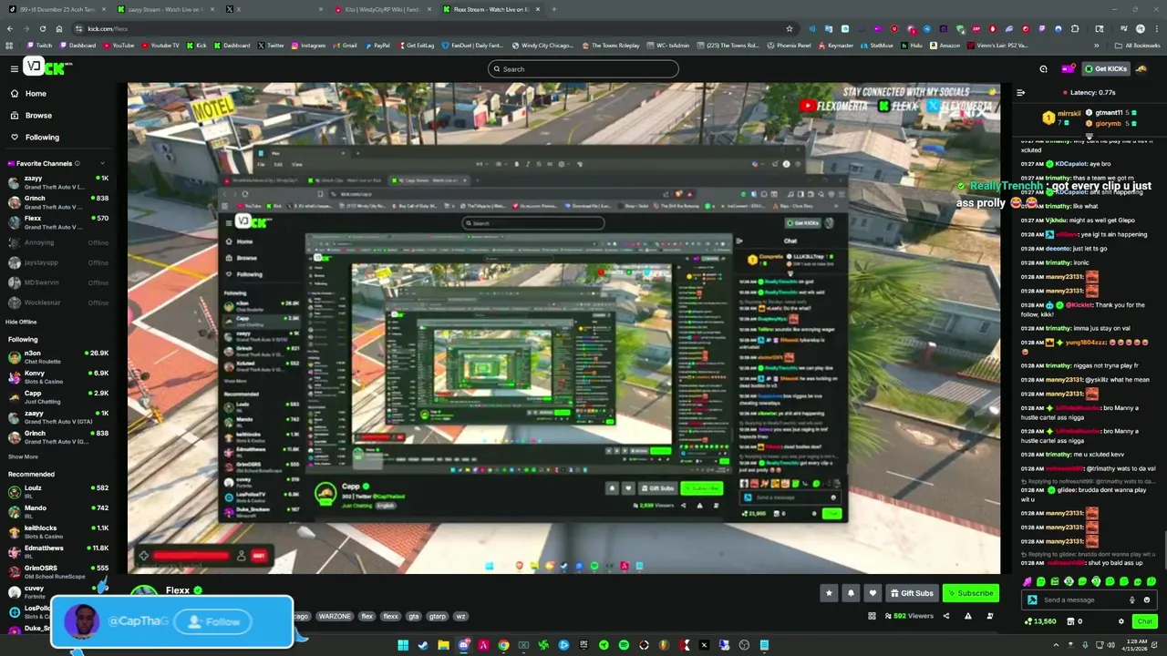Open recommended channel Loulz
Screen dimensions: 1167x656
(x=57, y=492)
